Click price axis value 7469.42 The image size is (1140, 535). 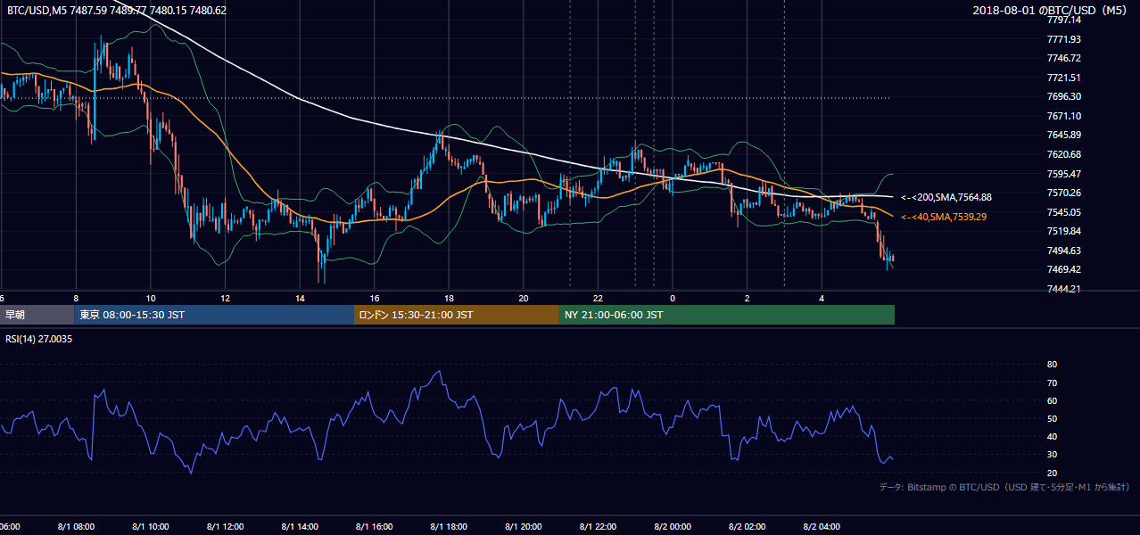click(x=1064, y=269)
